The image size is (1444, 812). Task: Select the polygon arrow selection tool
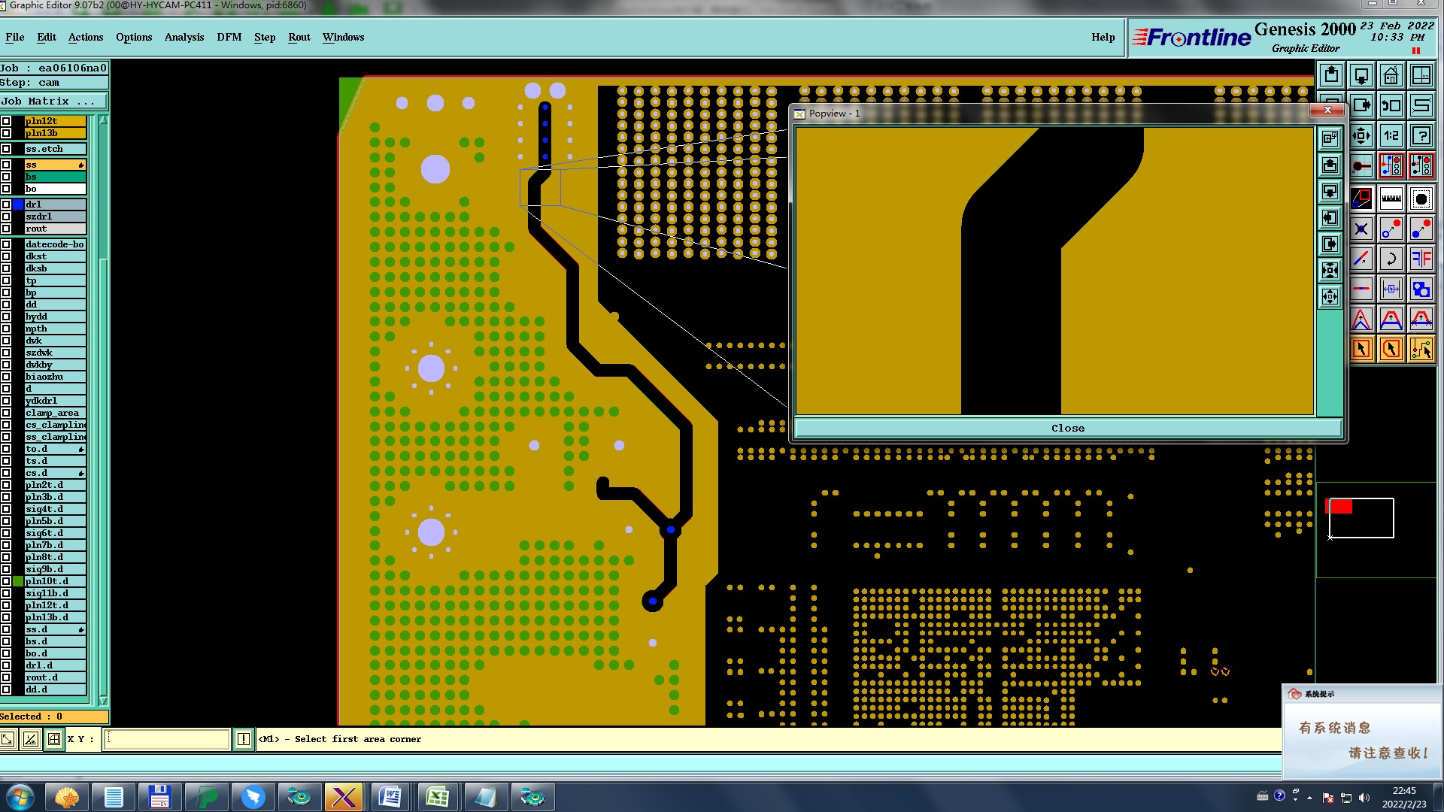pyautogui.click(x=1391, y=349)
